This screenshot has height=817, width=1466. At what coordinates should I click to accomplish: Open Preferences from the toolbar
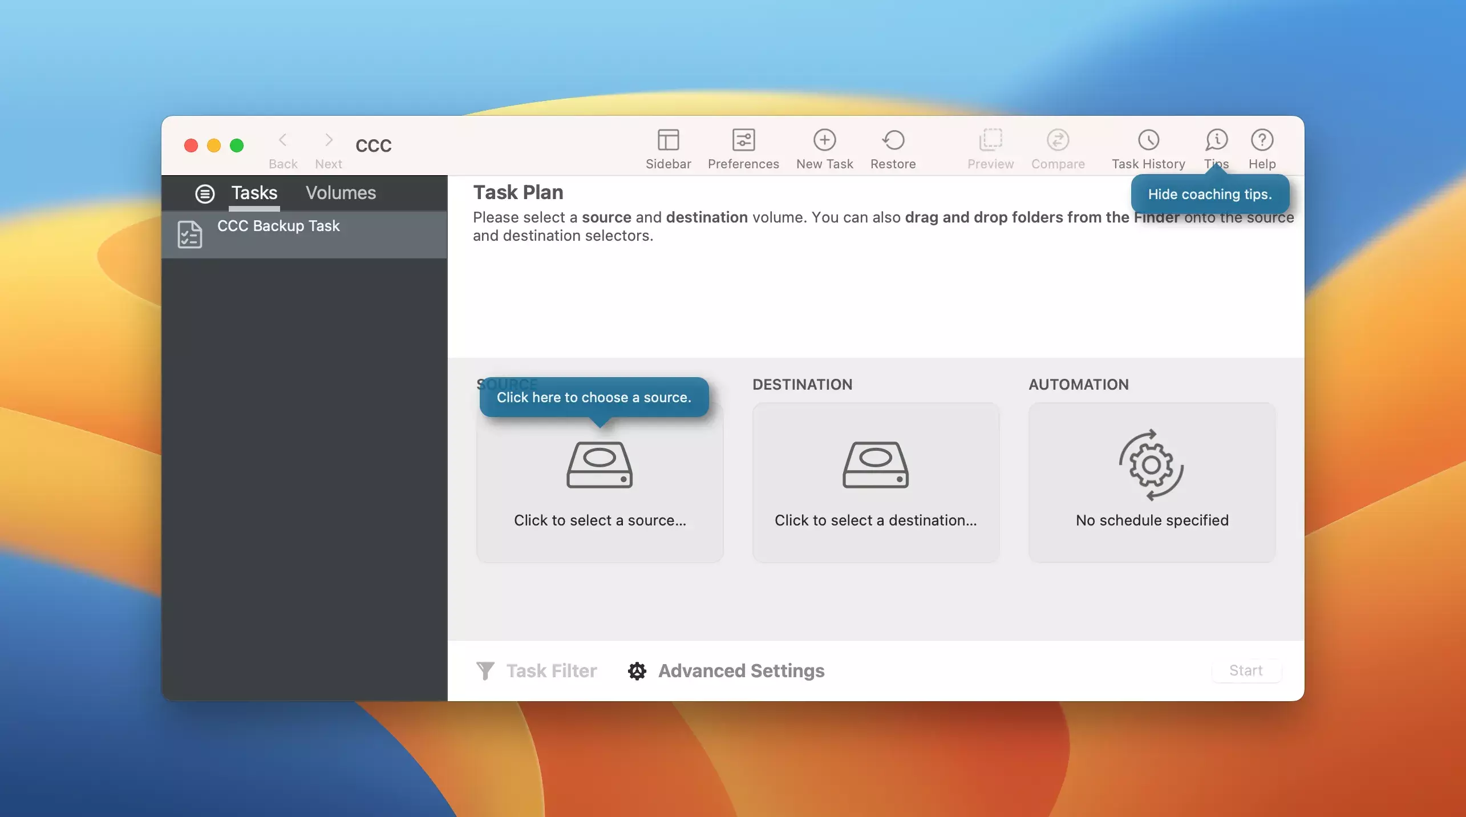click(x=743, y=140)
